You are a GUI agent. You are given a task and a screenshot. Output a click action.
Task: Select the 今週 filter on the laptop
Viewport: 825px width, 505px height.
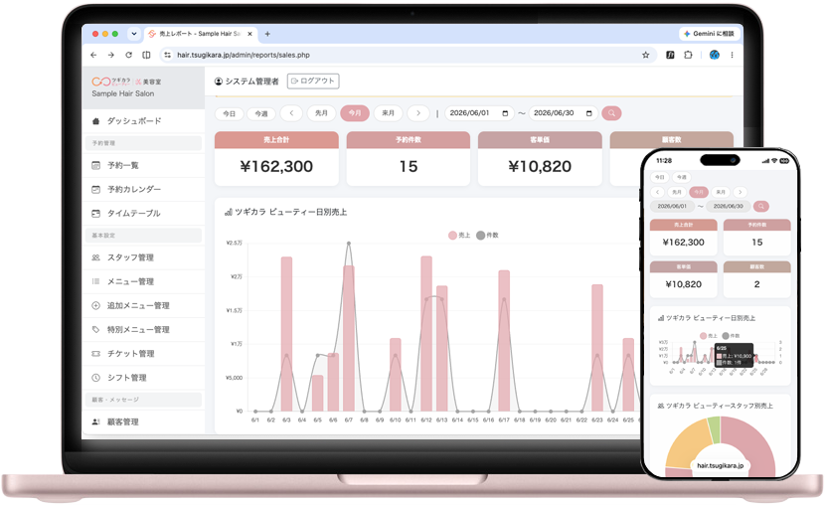click(261, 113)
